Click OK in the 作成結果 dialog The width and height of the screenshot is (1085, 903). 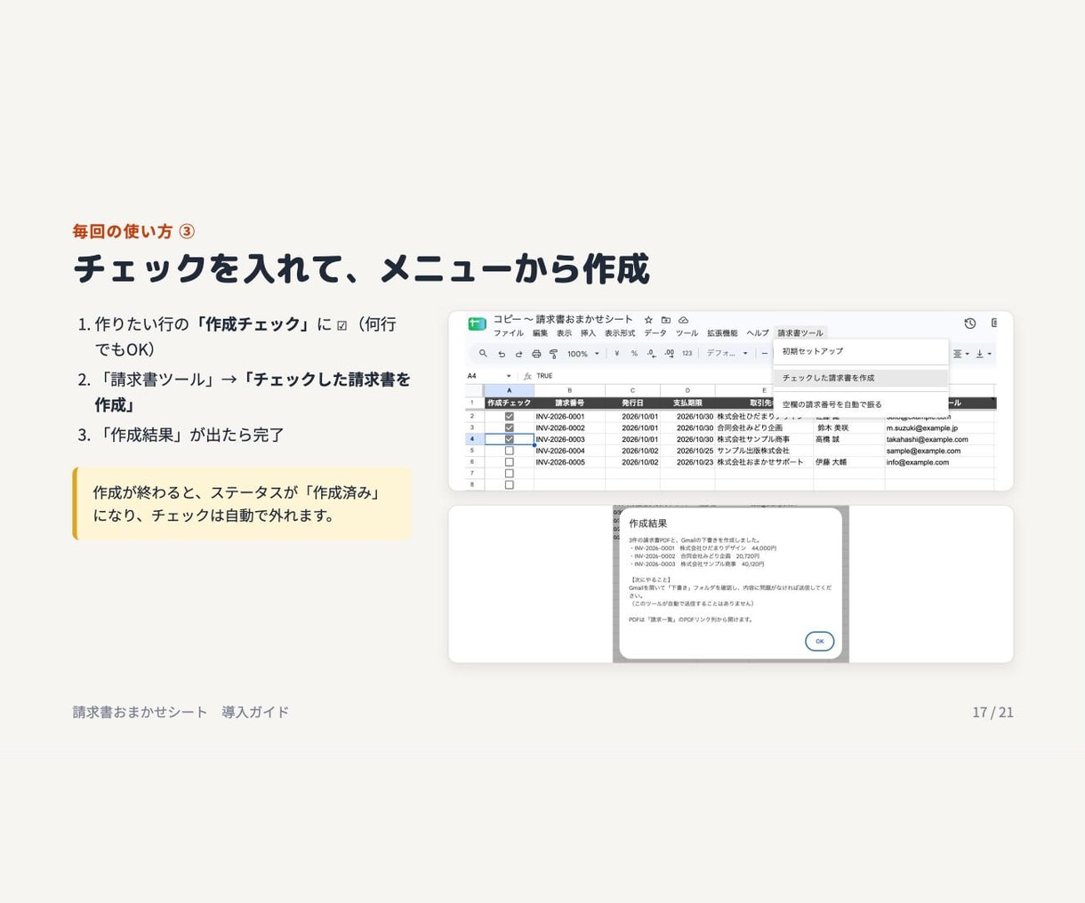[819, 641]
